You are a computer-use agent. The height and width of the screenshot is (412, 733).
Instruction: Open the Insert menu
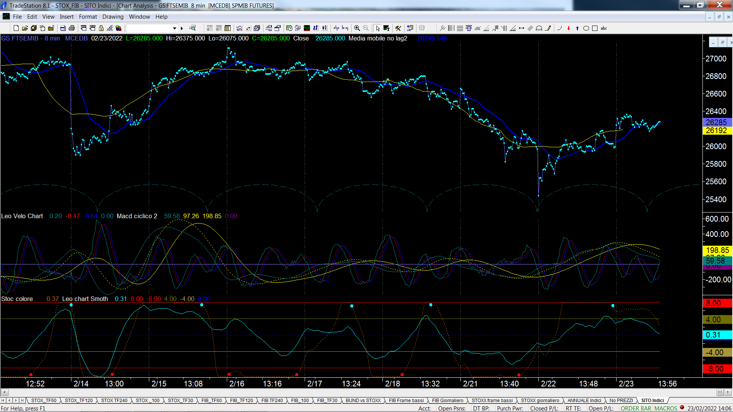coord(67,17)
